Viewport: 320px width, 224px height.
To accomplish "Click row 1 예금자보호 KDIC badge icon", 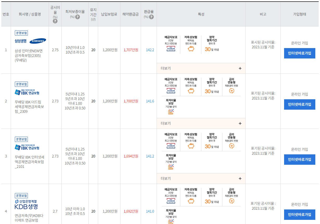I will point(171,48).
